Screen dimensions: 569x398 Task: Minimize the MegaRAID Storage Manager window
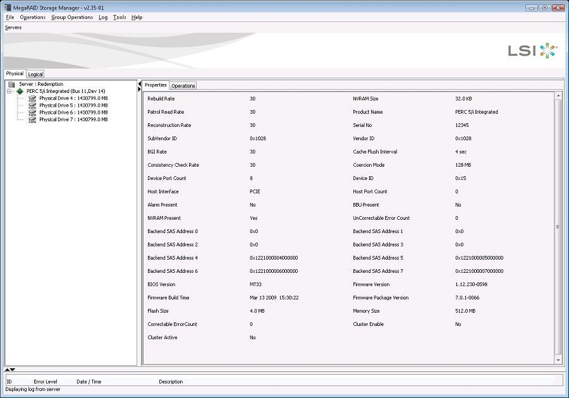click(x=531, y=8)
